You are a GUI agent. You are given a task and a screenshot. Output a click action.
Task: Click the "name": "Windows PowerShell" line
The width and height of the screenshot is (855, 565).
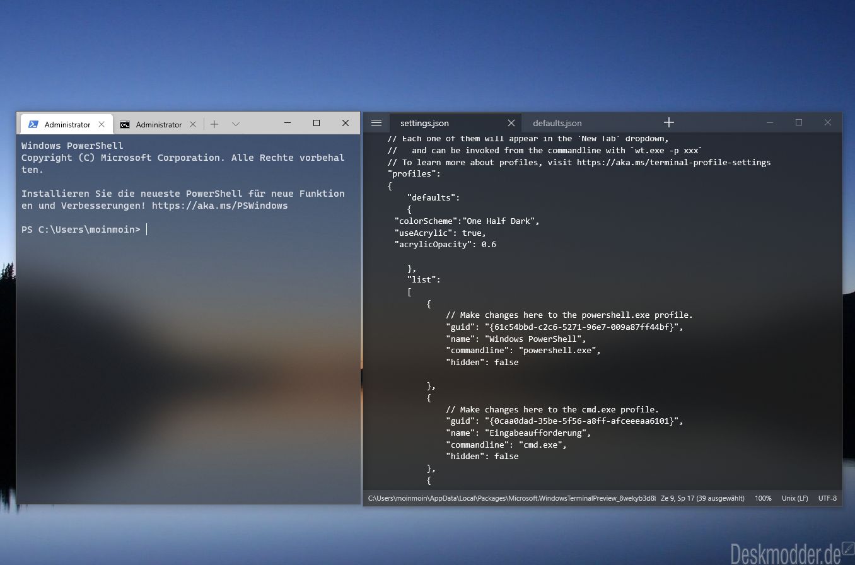(516, 339)
